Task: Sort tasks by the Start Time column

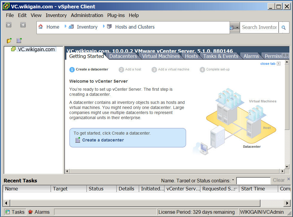Action: click(x=258, y=189)
